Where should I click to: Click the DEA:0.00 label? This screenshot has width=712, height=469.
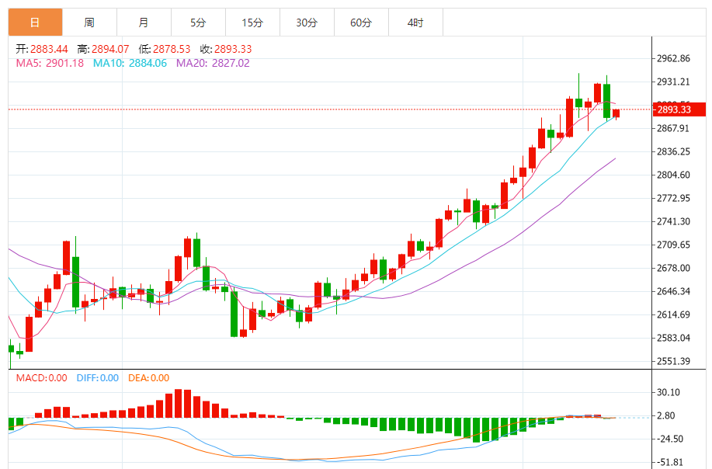[x=148, y=377]
